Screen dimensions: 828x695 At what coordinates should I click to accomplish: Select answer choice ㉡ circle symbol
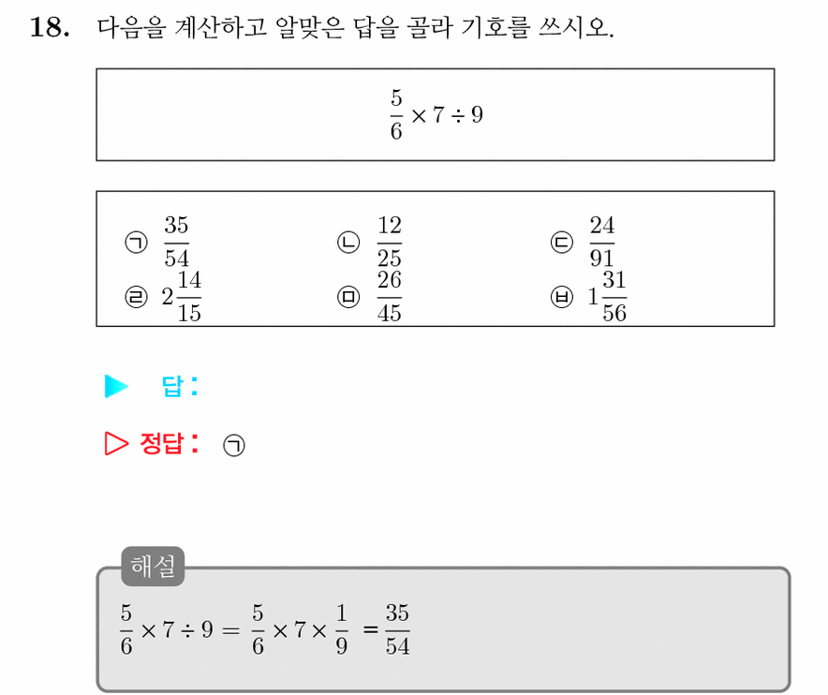tap(348, 243)
